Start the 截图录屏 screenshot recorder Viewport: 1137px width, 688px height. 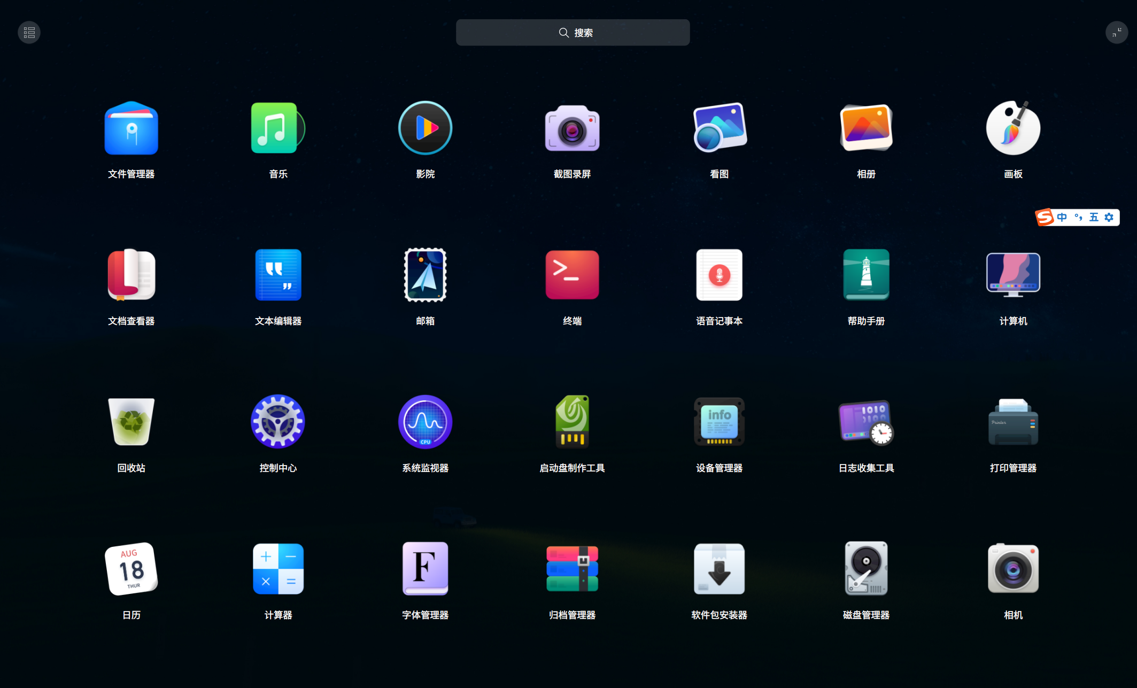coord(572,128)
